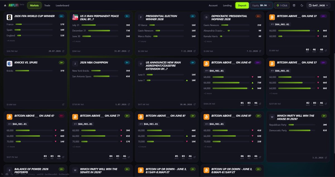335x177 pixels.
Task: Click the Presidential Election 'P' icon
Action: point(141,17)
